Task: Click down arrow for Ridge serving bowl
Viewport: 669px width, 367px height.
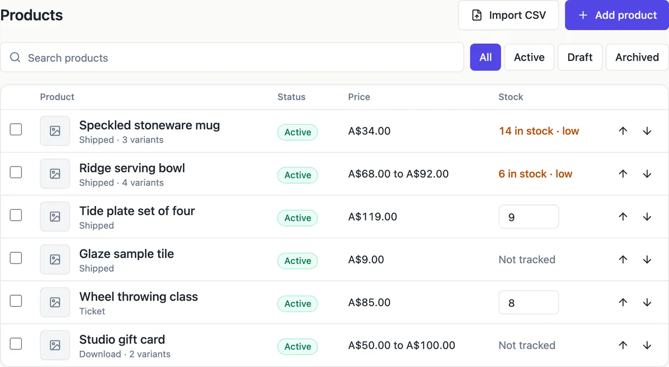Action: (x=647, y=174)
